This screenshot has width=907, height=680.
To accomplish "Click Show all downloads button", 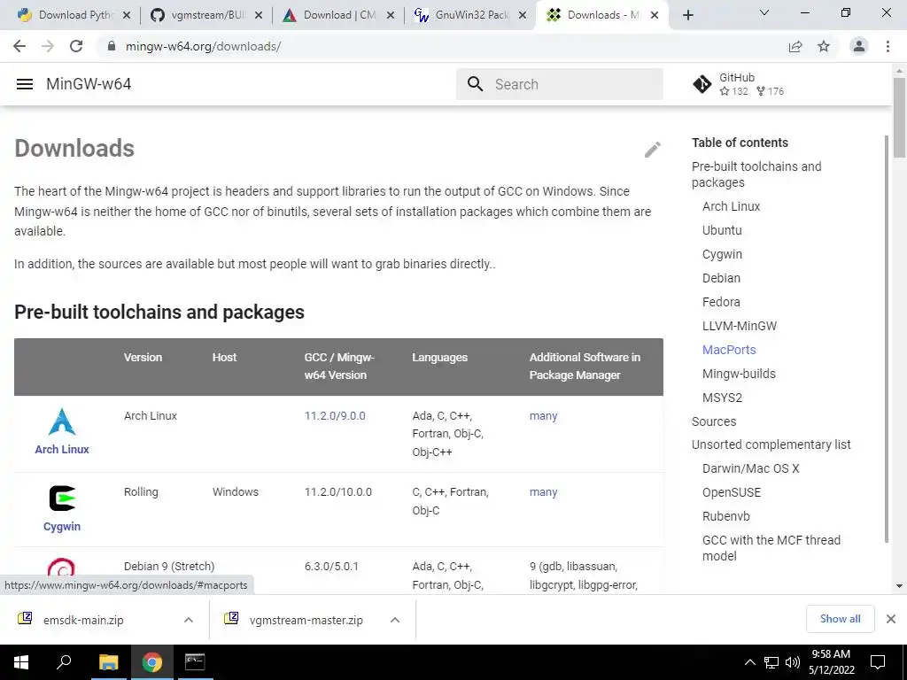I will point(840,619).
